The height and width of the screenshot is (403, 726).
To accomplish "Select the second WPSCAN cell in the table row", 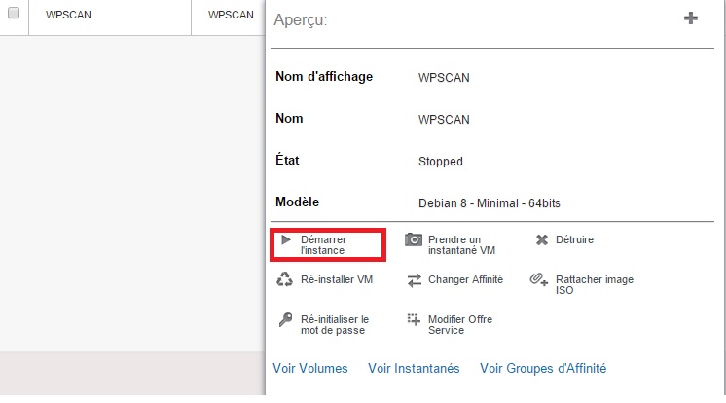I will 231,16.
